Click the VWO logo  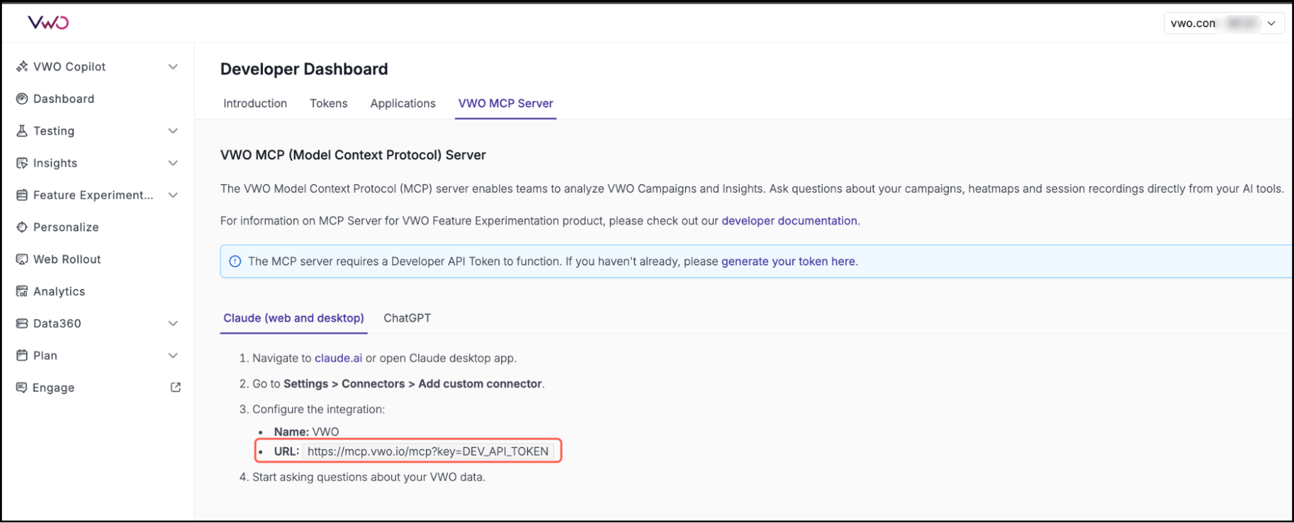coord(47,22)
